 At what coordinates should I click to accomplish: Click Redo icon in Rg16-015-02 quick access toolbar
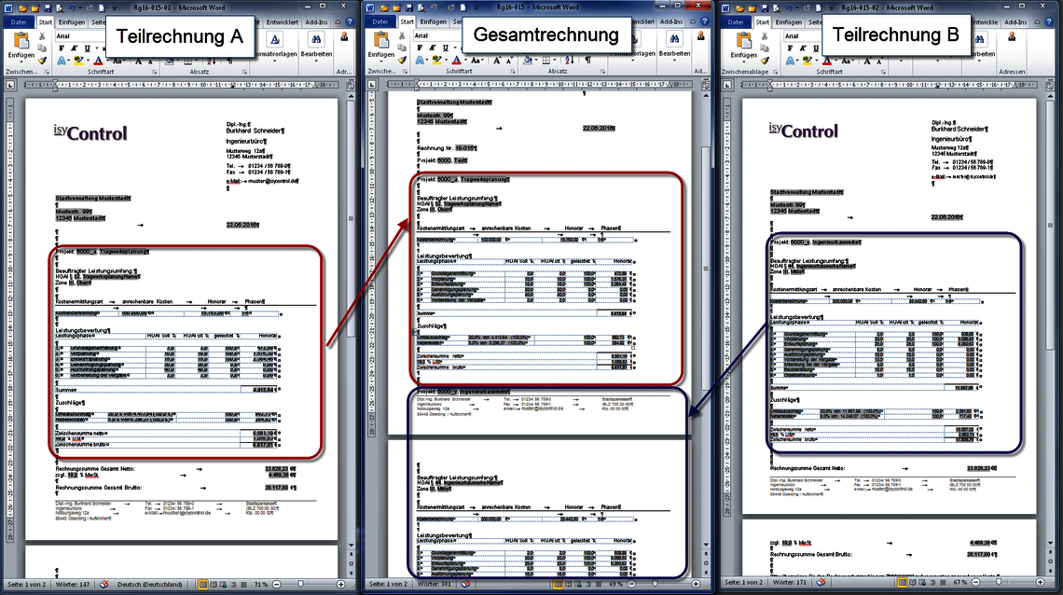coord(807,8)
